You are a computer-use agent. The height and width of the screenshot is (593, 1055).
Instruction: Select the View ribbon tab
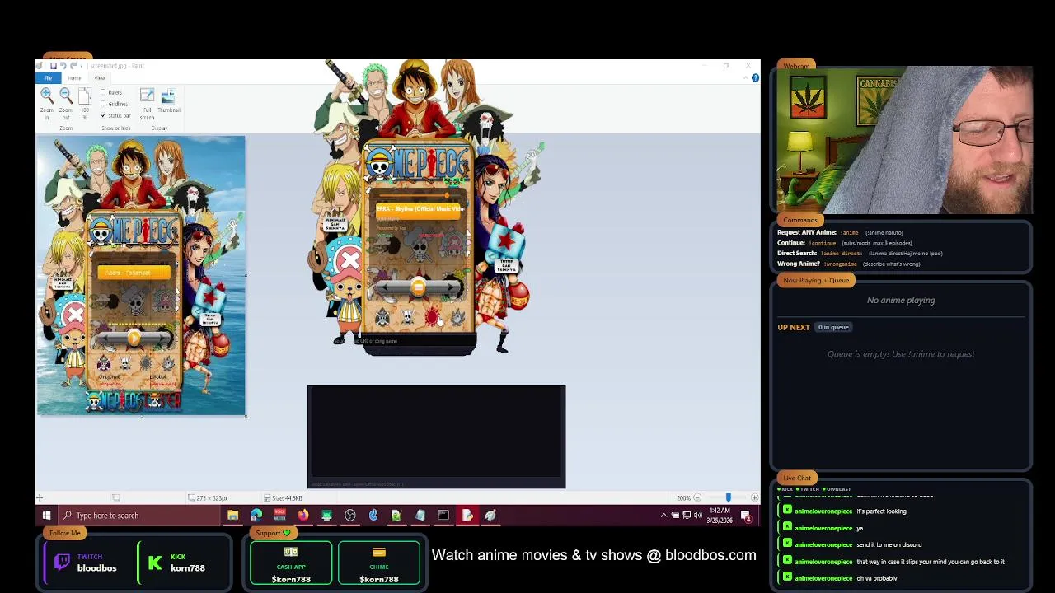[99, 78]
